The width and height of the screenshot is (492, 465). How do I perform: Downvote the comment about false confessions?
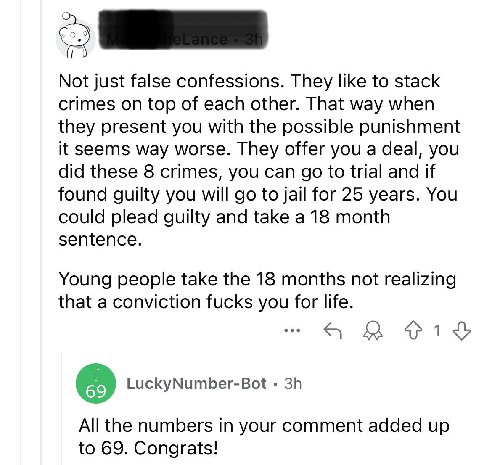click(462, 331)
